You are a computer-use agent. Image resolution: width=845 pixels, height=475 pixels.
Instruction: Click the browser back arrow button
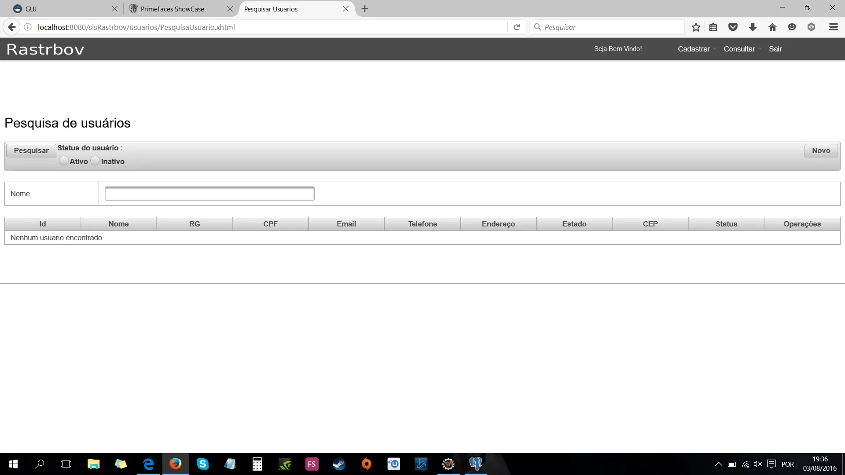[12, 27]
